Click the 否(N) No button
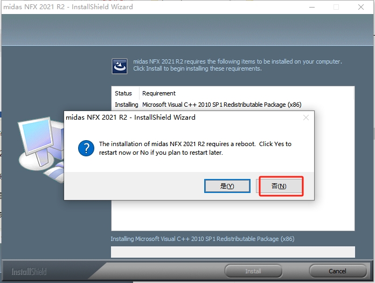375x283 pixels. point(279,186)
